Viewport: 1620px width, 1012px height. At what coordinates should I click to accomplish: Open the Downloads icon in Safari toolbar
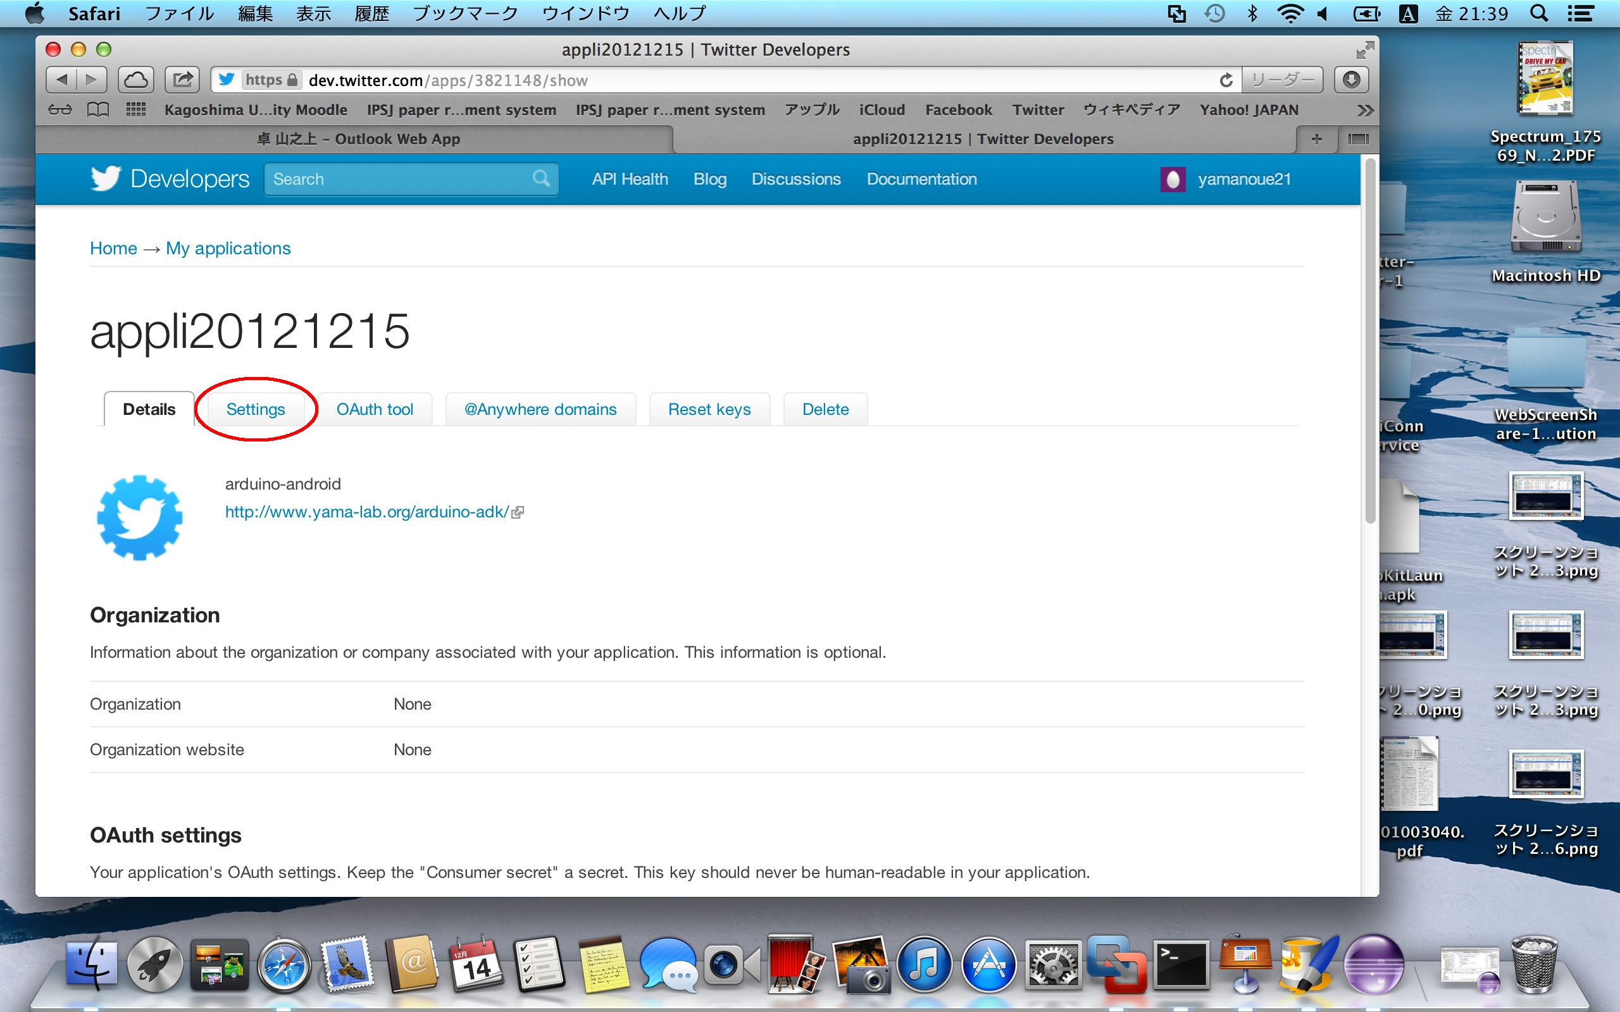point(1351,80)
